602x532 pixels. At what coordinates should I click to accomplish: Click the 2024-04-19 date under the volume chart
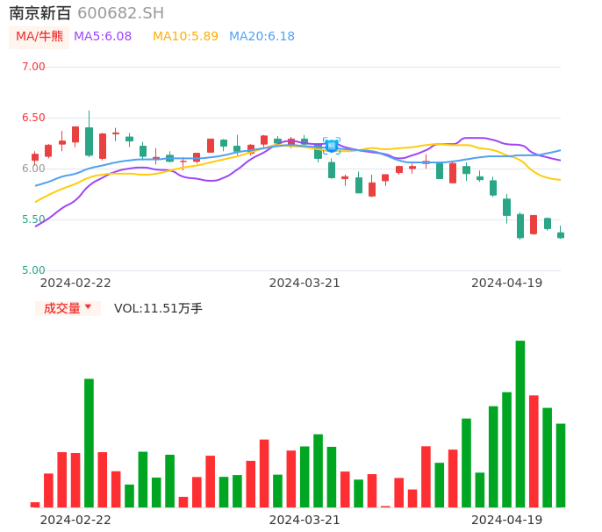click(x=506, y=520)
